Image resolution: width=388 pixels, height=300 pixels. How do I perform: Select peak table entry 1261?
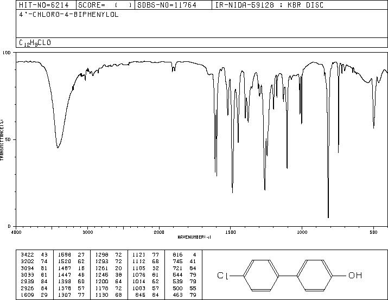pos(101,268)
